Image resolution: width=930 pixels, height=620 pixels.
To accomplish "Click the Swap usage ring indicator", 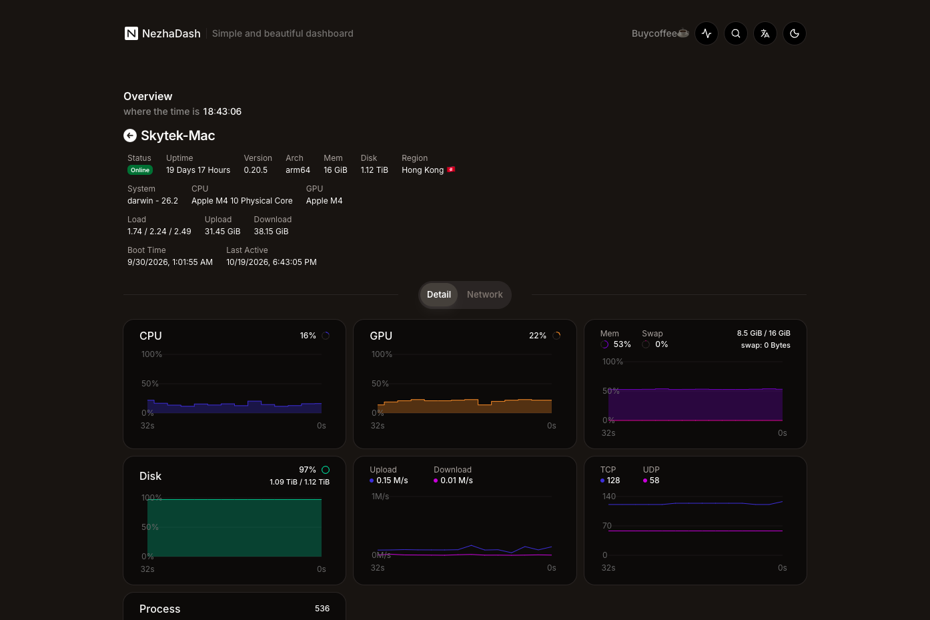I will coord(646,344).
